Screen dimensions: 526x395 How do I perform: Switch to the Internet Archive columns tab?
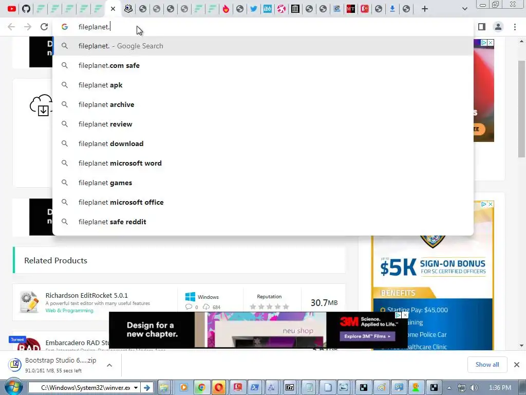(295, 9)
